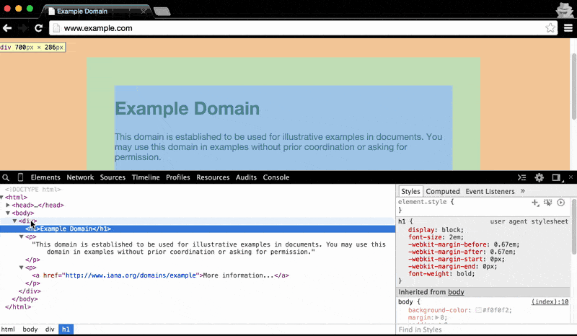Click the browser back arrow
Screen dimensions: 577x336
coord(7,28)
